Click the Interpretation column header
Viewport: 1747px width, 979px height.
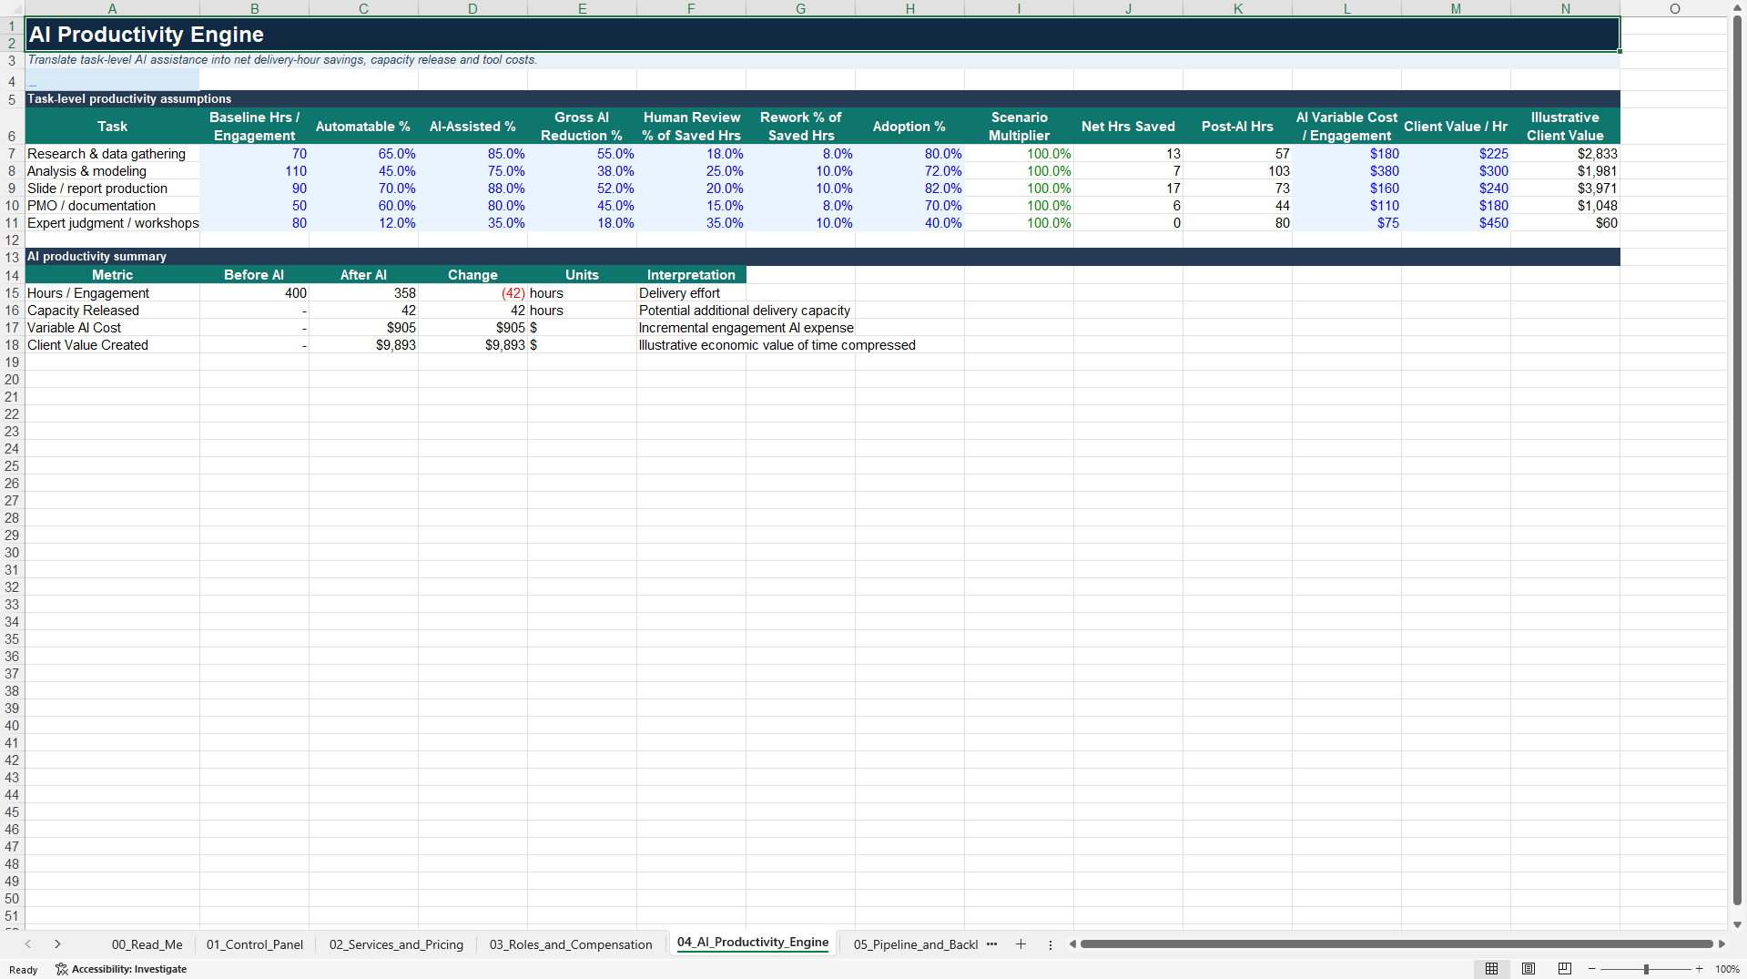click(691, 275)
